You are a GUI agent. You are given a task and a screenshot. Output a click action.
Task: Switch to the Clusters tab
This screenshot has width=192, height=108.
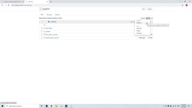coord(57,15)
